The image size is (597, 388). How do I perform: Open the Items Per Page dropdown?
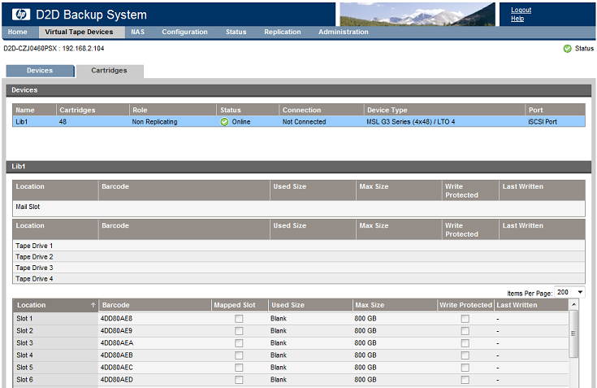pyautogui.click(x=569, y=292)
